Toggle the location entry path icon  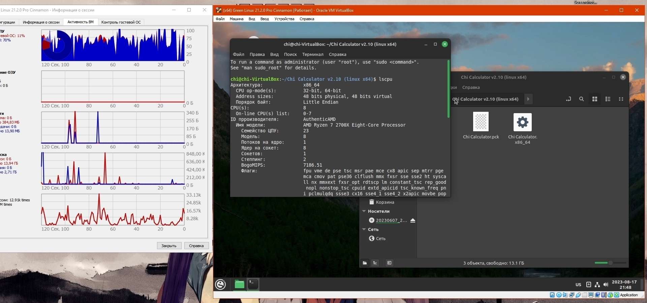[x=568, y=99]
